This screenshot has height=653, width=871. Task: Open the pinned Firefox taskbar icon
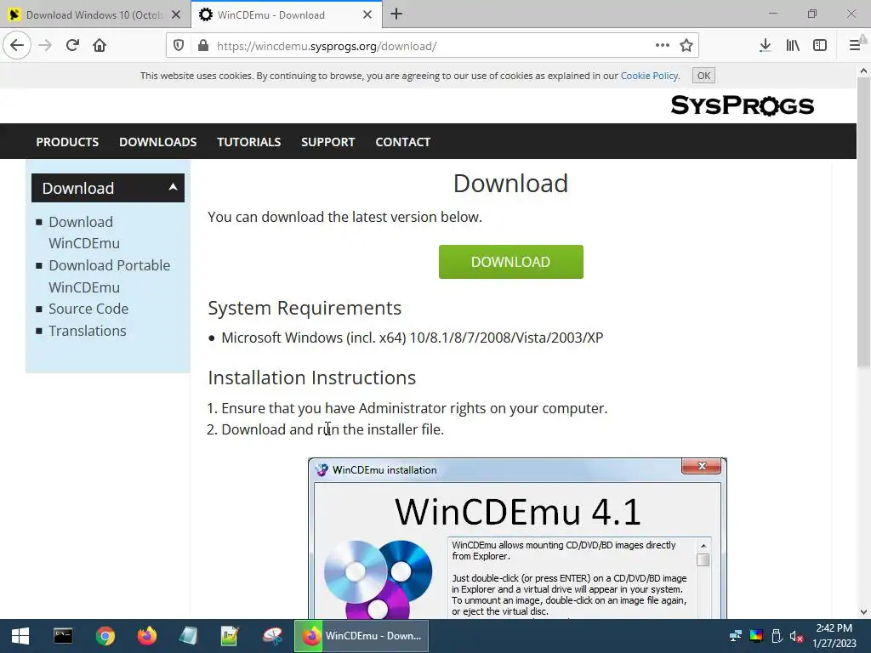point(147,636)
